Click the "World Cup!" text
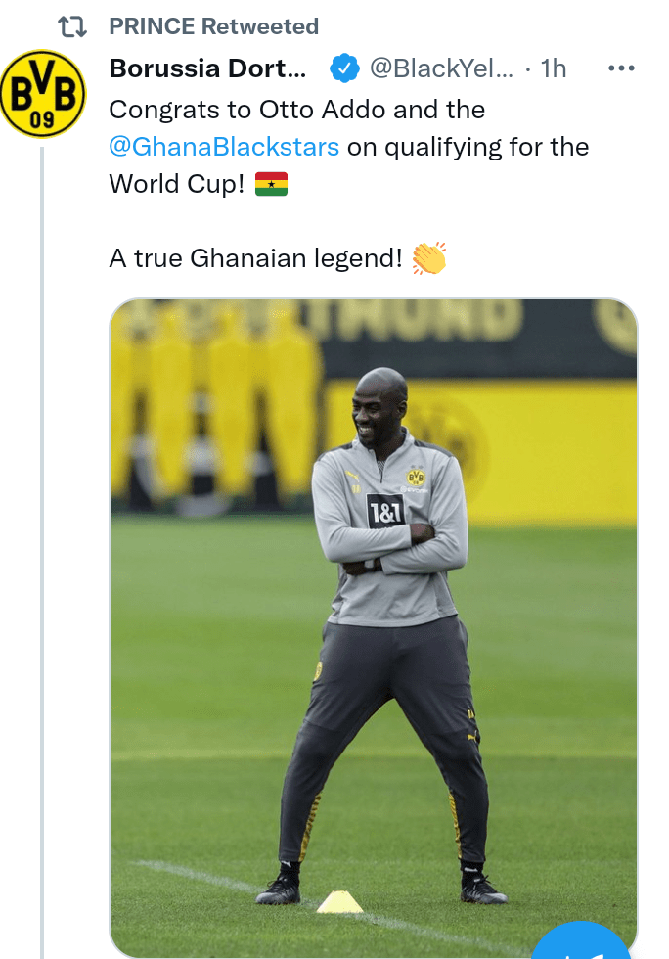Viewport: 669px width, 959px height. [x=177, y=184]
